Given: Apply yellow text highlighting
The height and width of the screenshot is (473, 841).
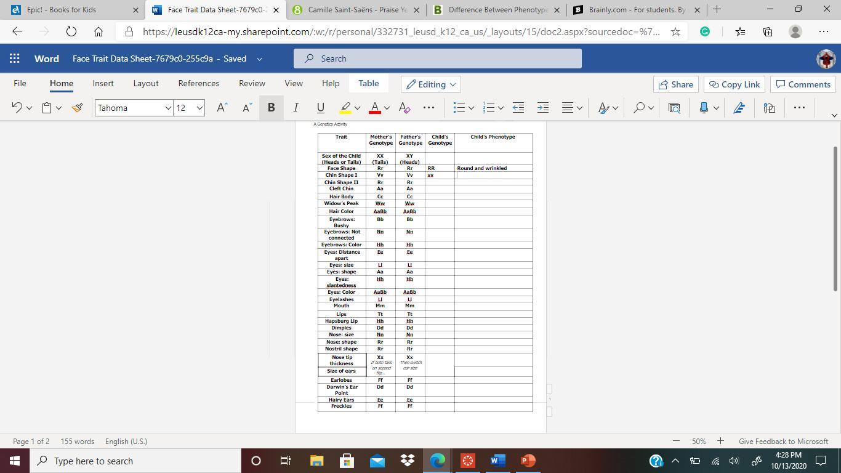Looking at the screenshot, I should pyautogui.click(x=345, y=107).
